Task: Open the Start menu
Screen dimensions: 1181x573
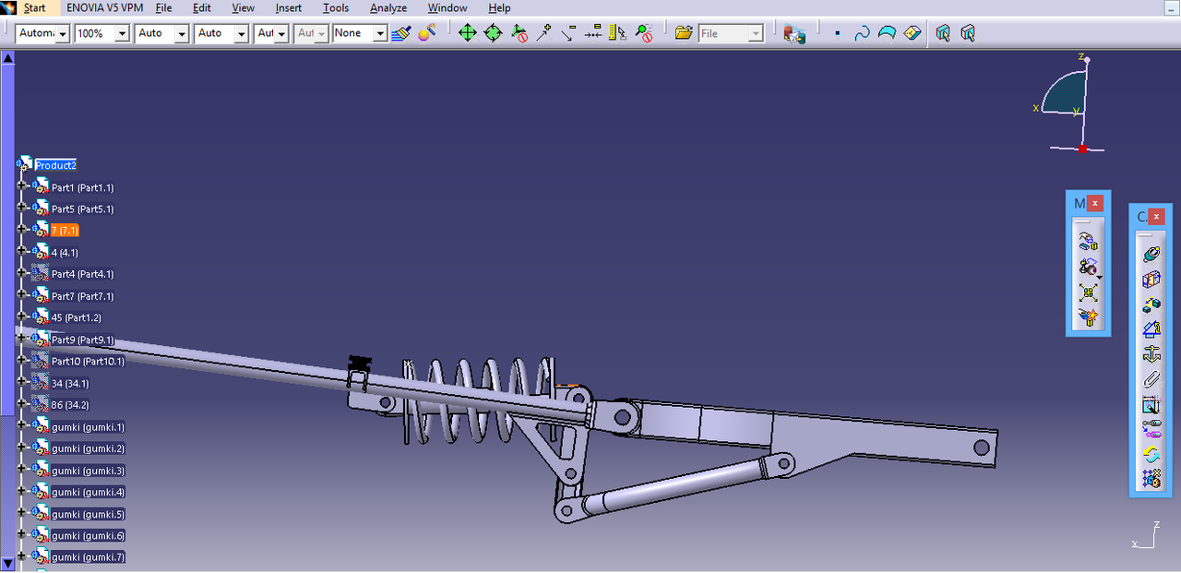Action: tap(34, 7)
